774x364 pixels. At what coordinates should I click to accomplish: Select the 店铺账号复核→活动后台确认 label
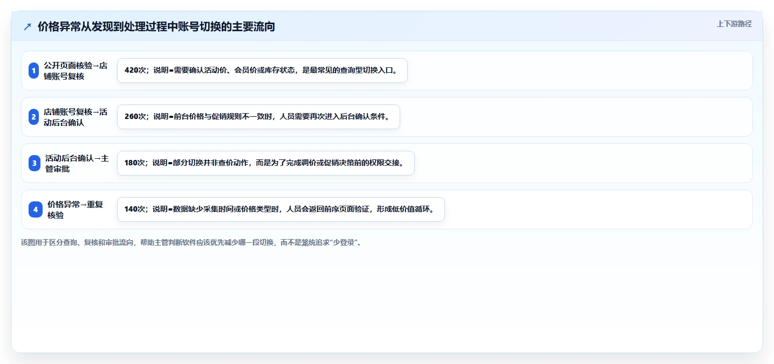(x=76, y=117)
